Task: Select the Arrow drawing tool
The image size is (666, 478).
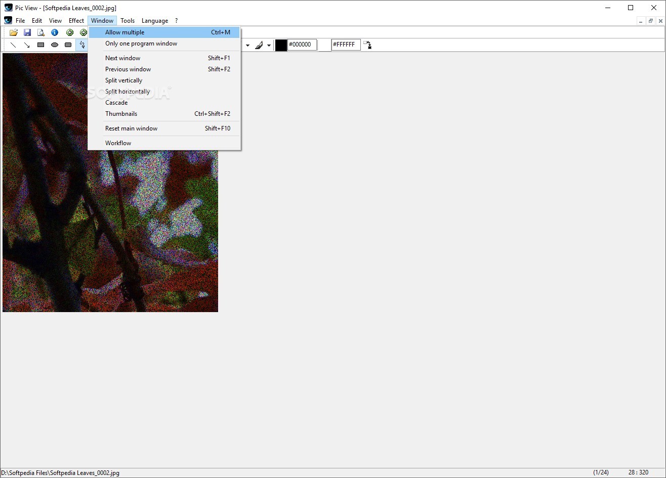Action: point(27,45)
